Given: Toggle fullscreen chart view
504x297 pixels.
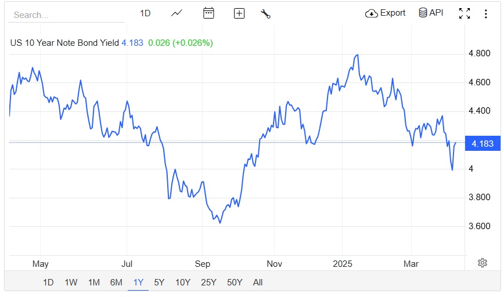Looking at the screenshot, I should tap(465, 13).
